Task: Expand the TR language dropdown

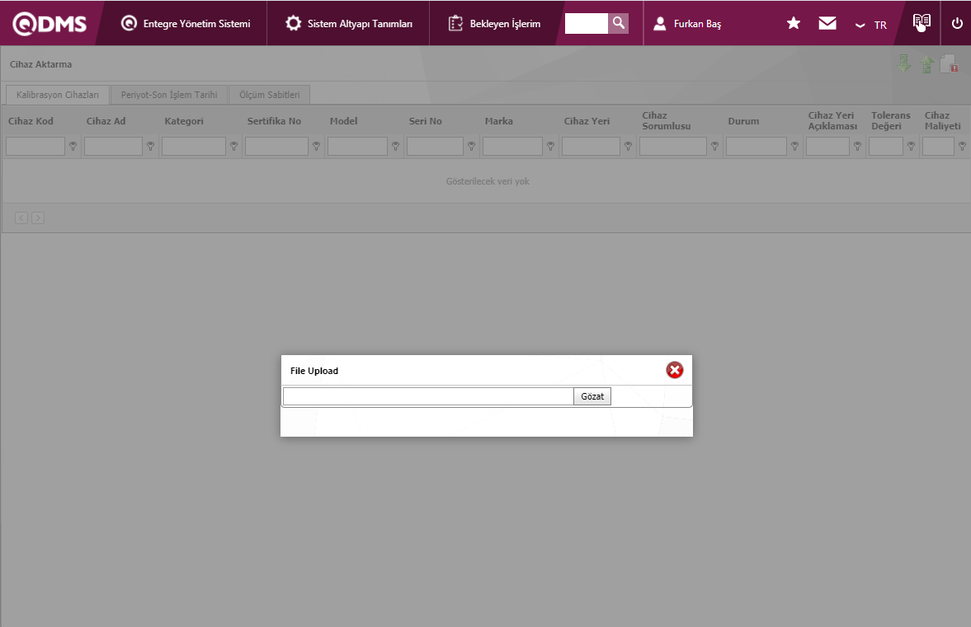Action: pyautogui.click(x=870, y=25)
